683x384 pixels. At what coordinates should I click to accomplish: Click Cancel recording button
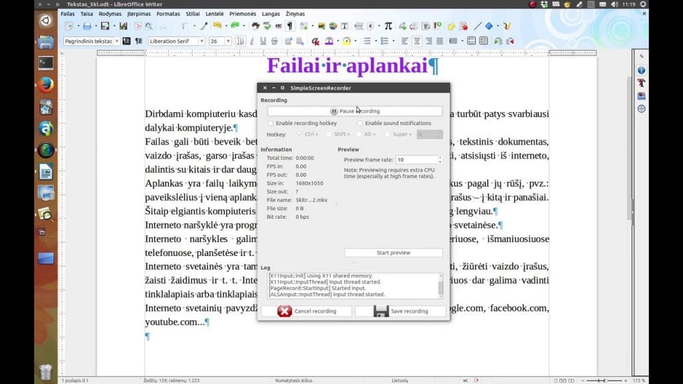[306, 311]
